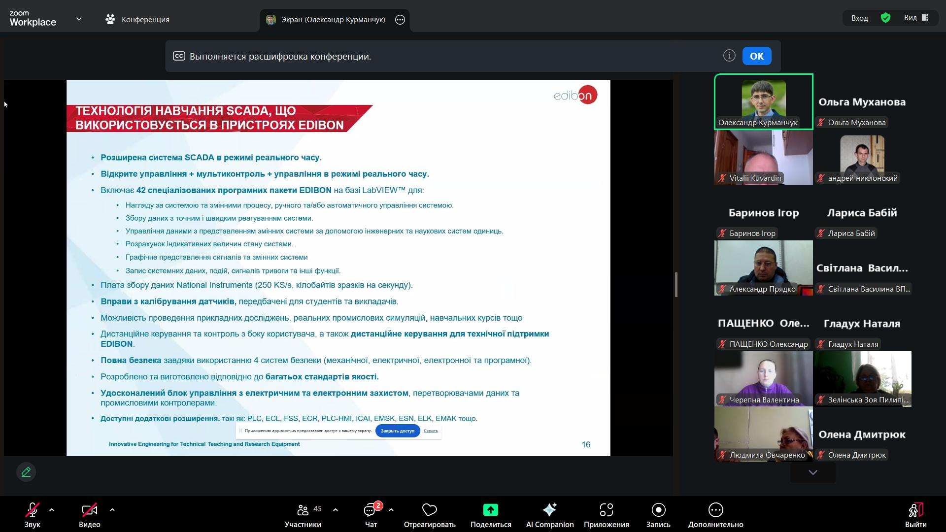
Task: Switch to the Конференция tab
Action: pos(137,19)
